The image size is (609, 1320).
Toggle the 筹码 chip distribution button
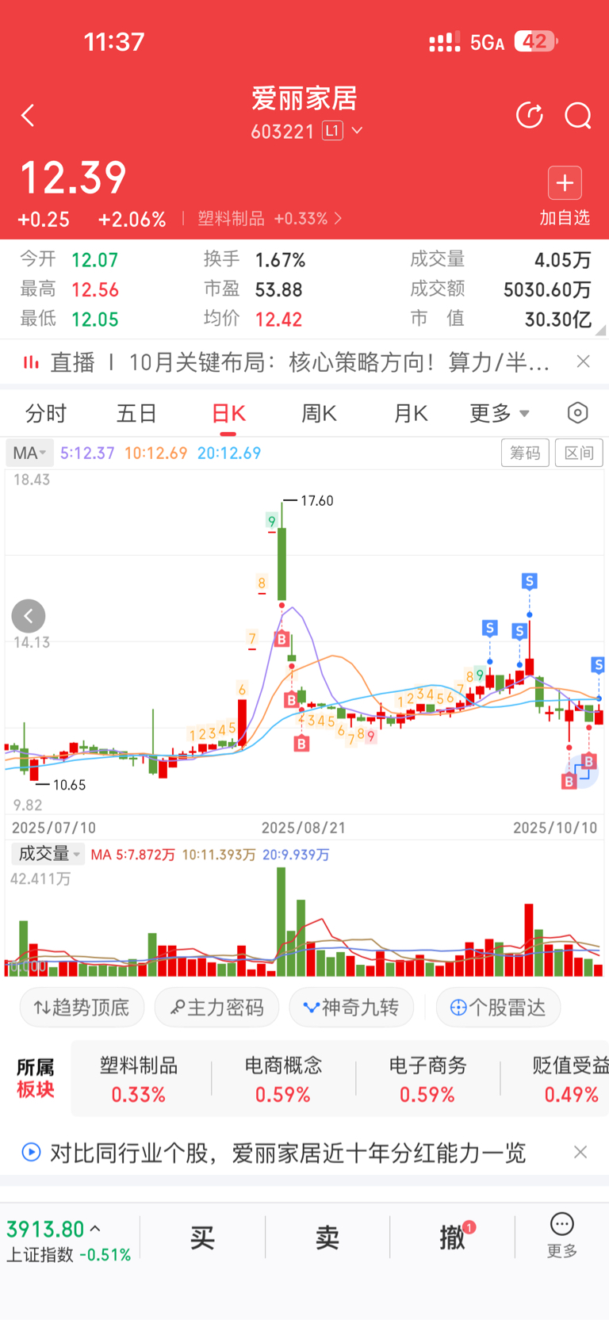(x=525, y=453)
